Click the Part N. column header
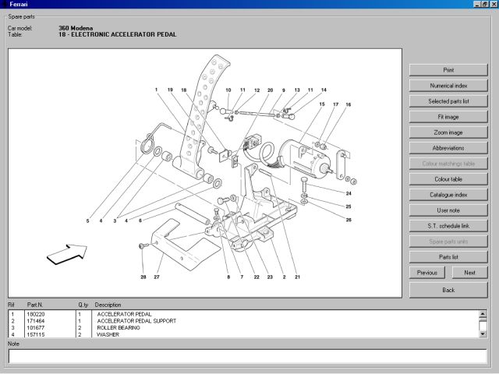The width and height of the screenshot is (499, 374). point(35,305)
